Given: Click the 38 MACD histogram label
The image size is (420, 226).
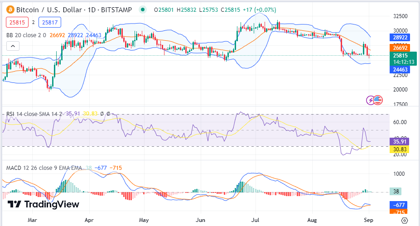Looking at the screenshot, I should click(x=396, y=192).
